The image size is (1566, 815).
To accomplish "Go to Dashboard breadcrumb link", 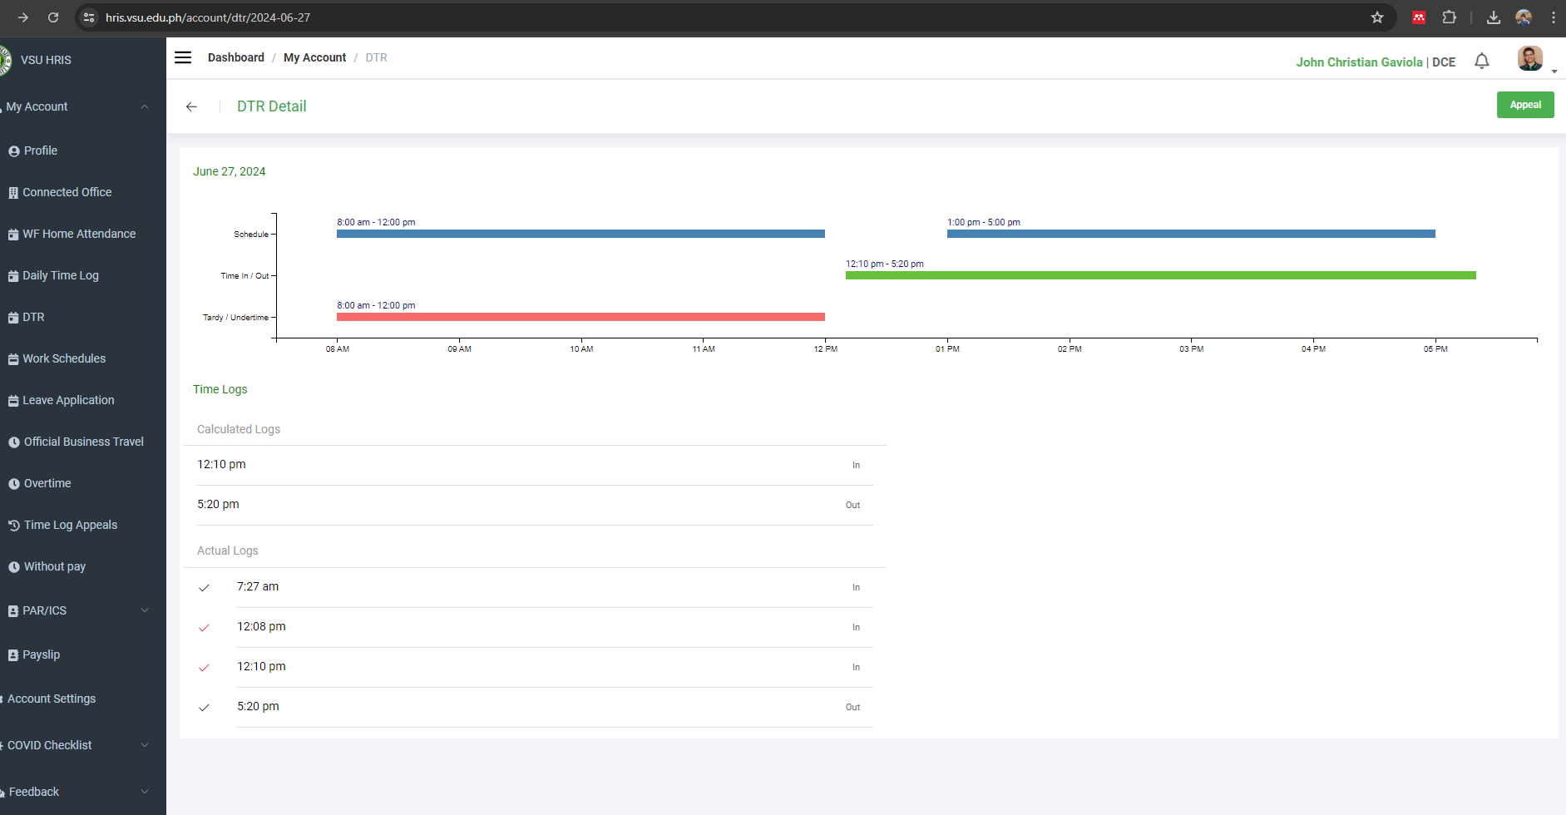I will [235, 57].
